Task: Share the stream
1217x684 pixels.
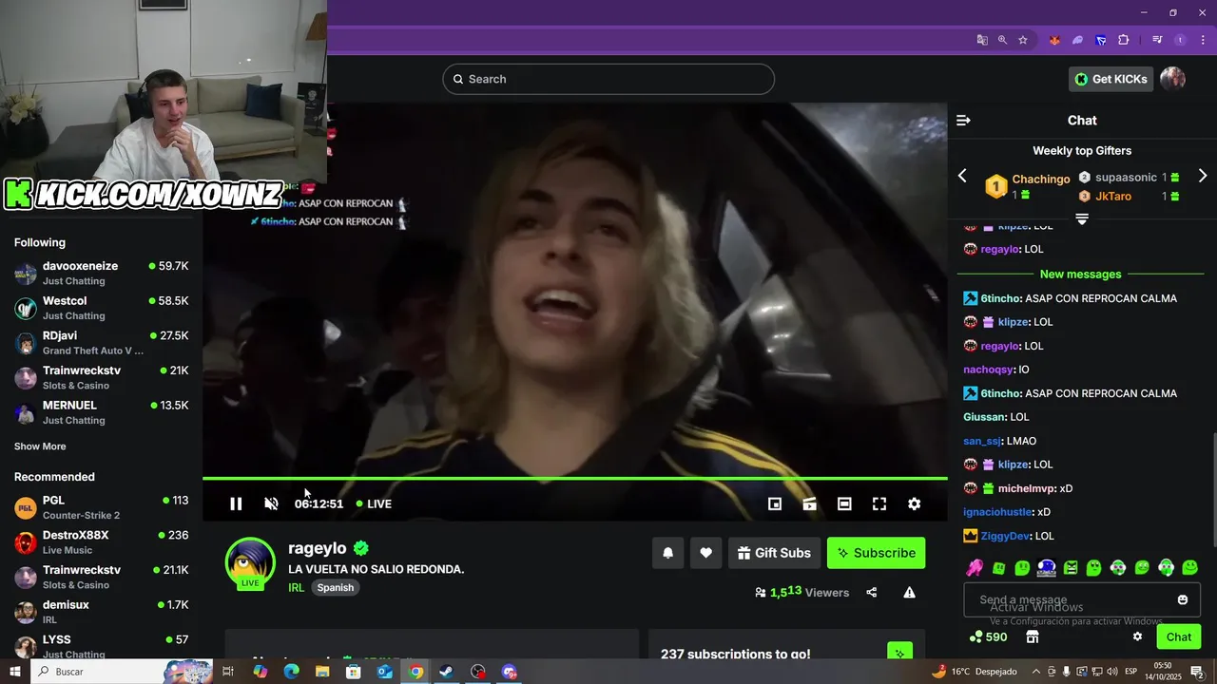Action: (872, 593)
